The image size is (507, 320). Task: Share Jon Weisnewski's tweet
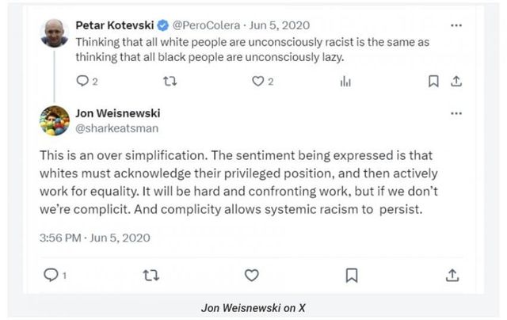click(x=452, y=275)
